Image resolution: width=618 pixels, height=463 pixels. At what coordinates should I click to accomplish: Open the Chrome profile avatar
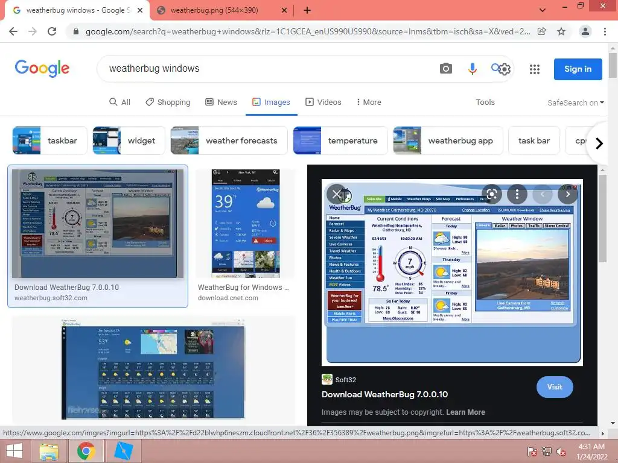pos(585,31)
